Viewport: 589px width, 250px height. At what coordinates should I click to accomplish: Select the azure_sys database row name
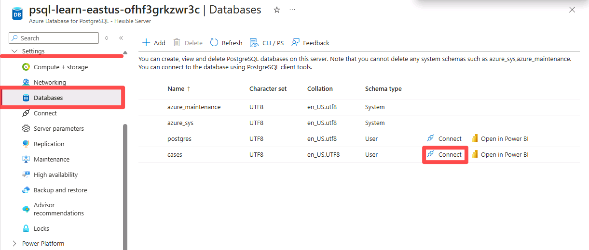coord(180,123)
